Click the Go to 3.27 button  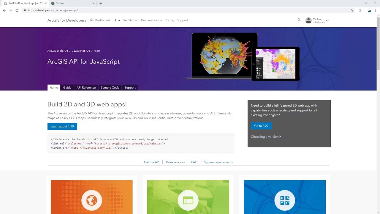[261, 126]
